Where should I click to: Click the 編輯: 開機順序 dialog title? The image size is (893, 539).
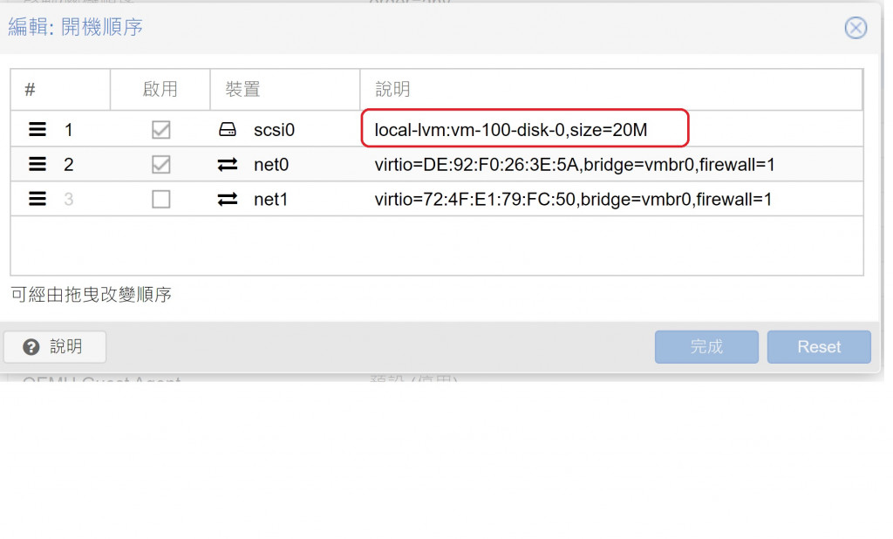75,27
